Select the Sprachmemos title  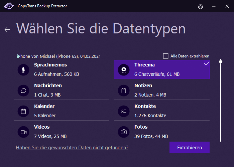(x=50, y=65)
